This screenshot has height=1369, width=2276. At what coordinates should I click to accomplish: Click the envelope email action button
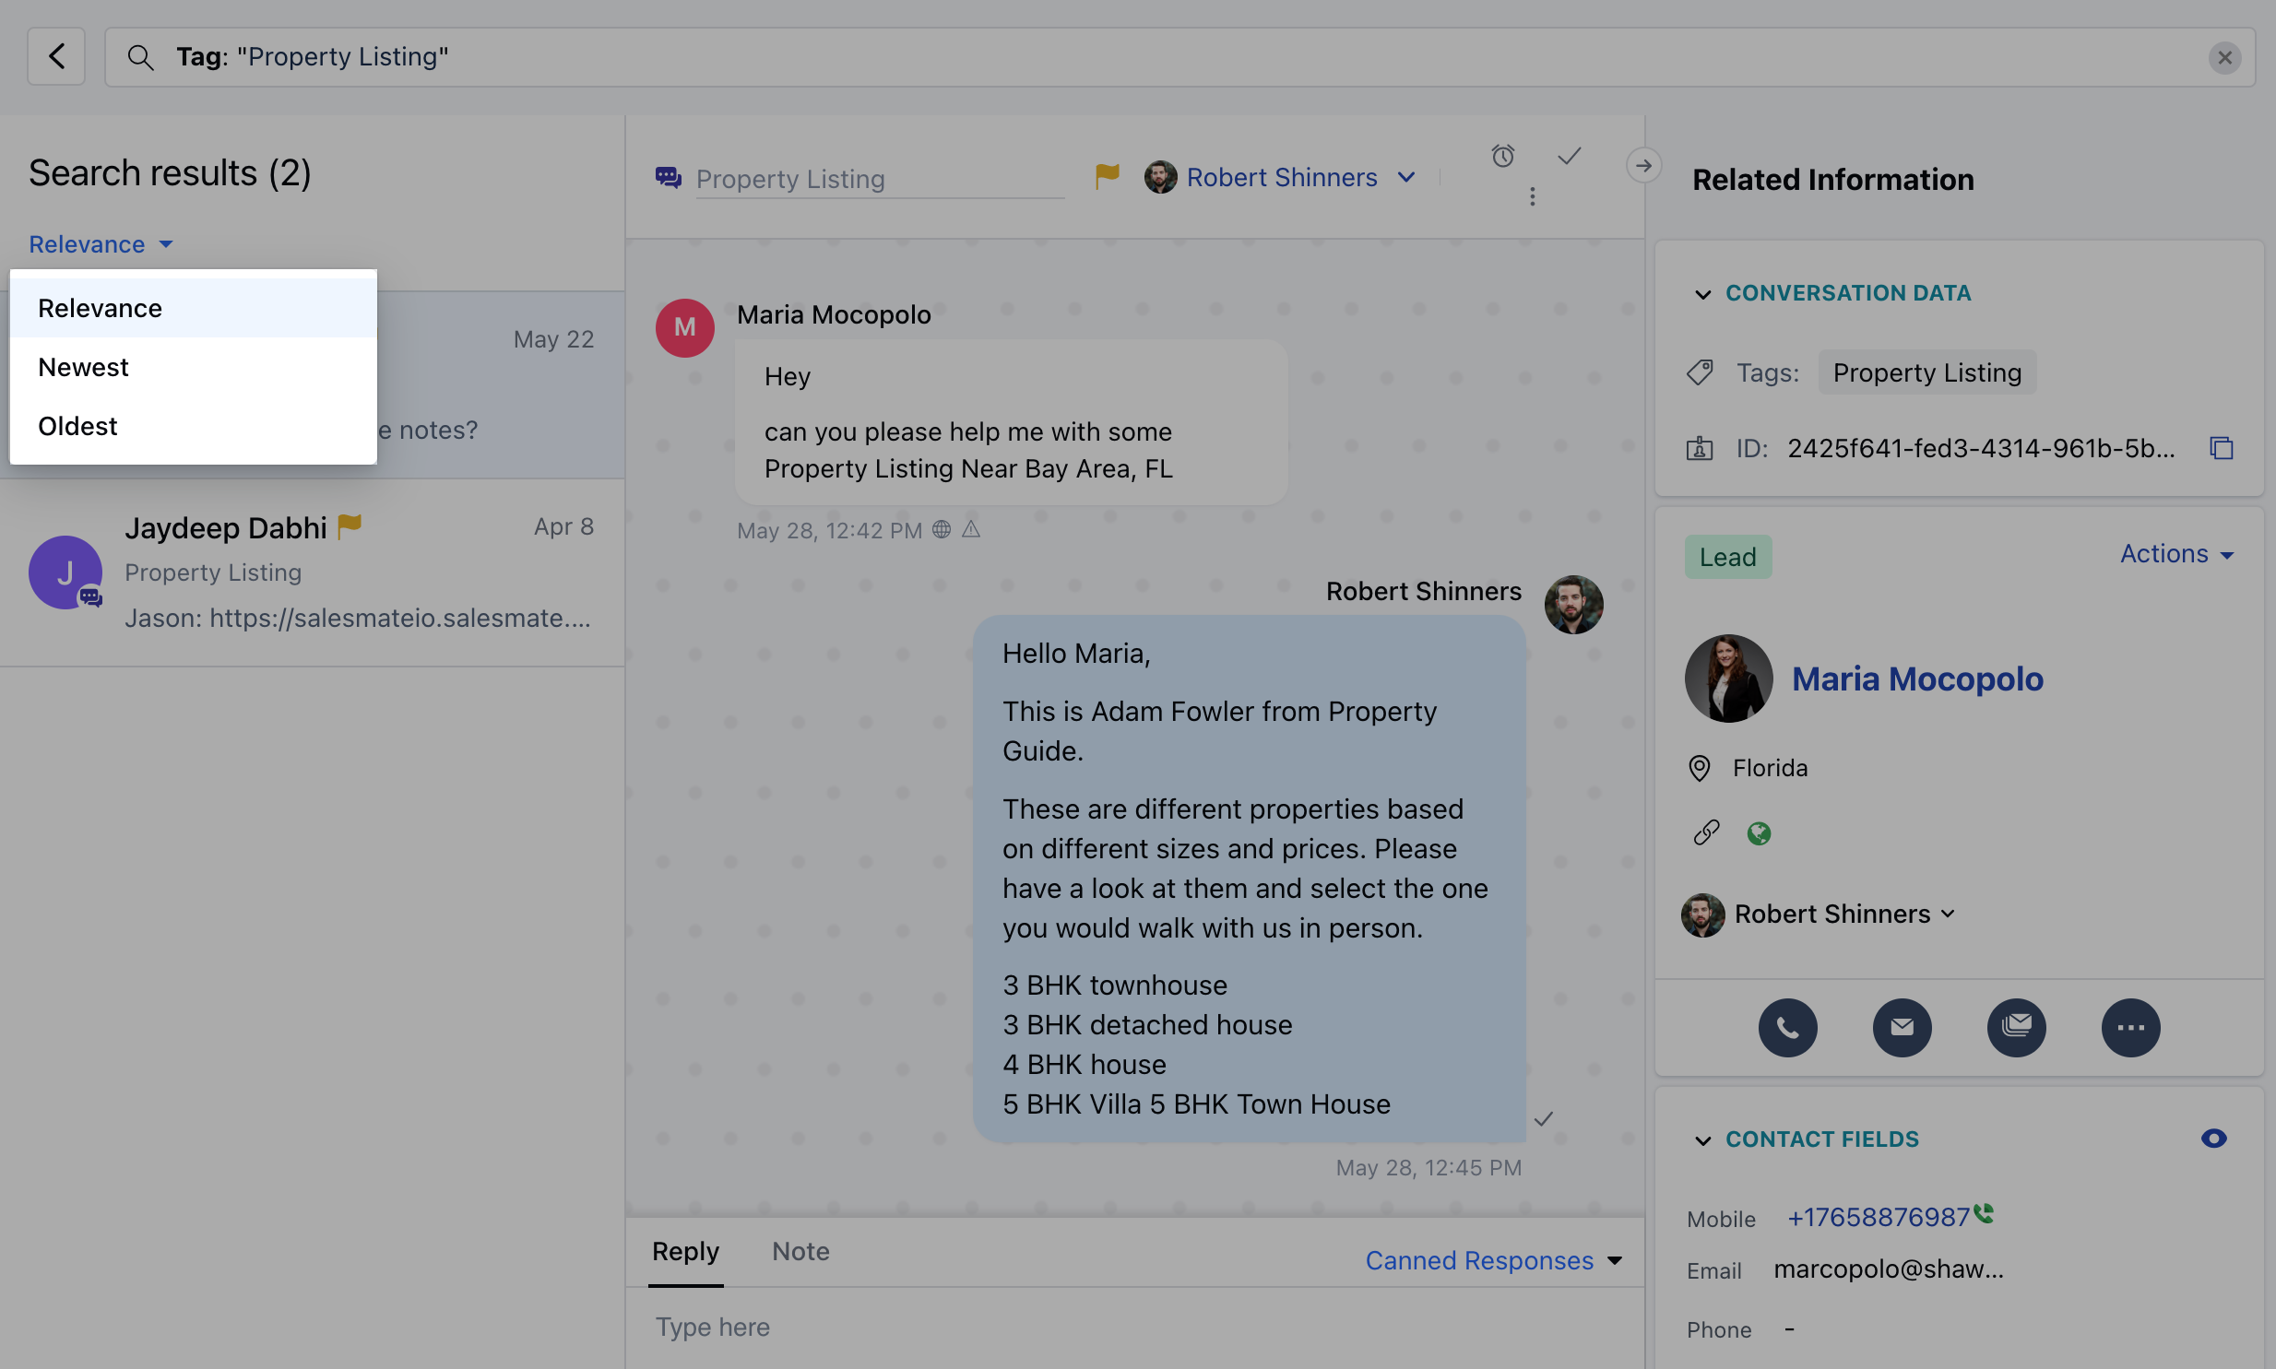coord(1902,1027)
